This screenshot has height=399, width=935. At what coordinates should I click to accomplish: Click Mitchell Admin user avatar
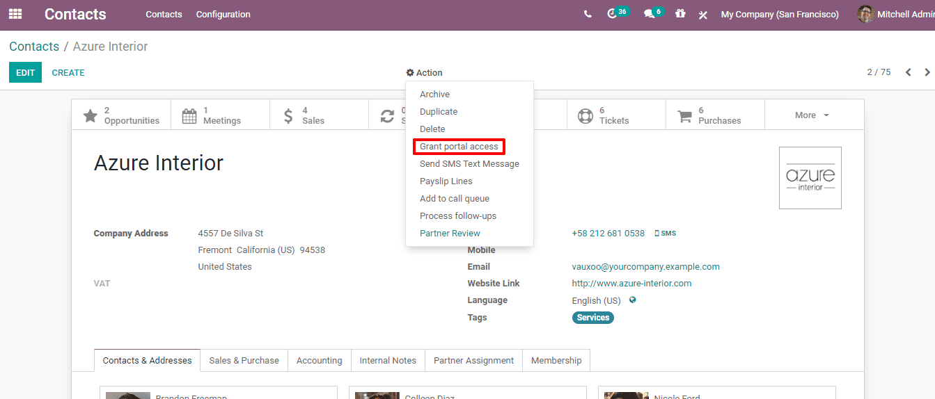865,14
